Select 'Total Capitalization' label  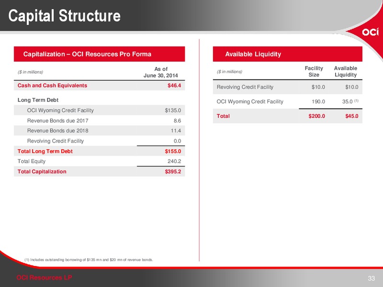pos(42,172)
